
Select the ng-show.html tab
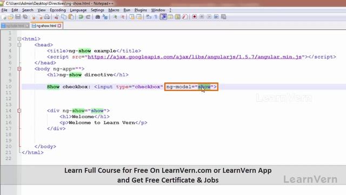coord(46,26)
